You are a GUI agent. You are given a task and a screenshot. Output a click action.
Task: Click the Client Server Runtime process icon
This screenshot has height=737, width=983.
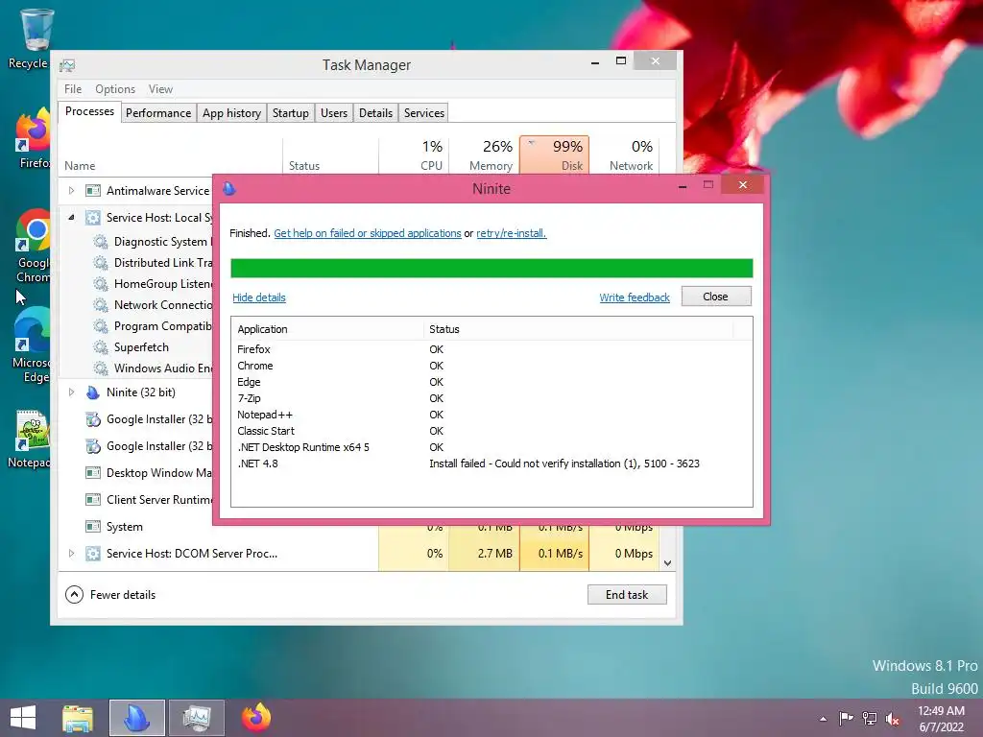click(x=93, y=499)
